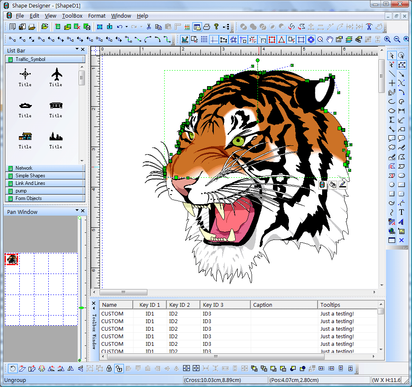The height and width of the screenshot is (387, 412).
Task: Click the closed padlock lock icon
Action: [109, 369]
